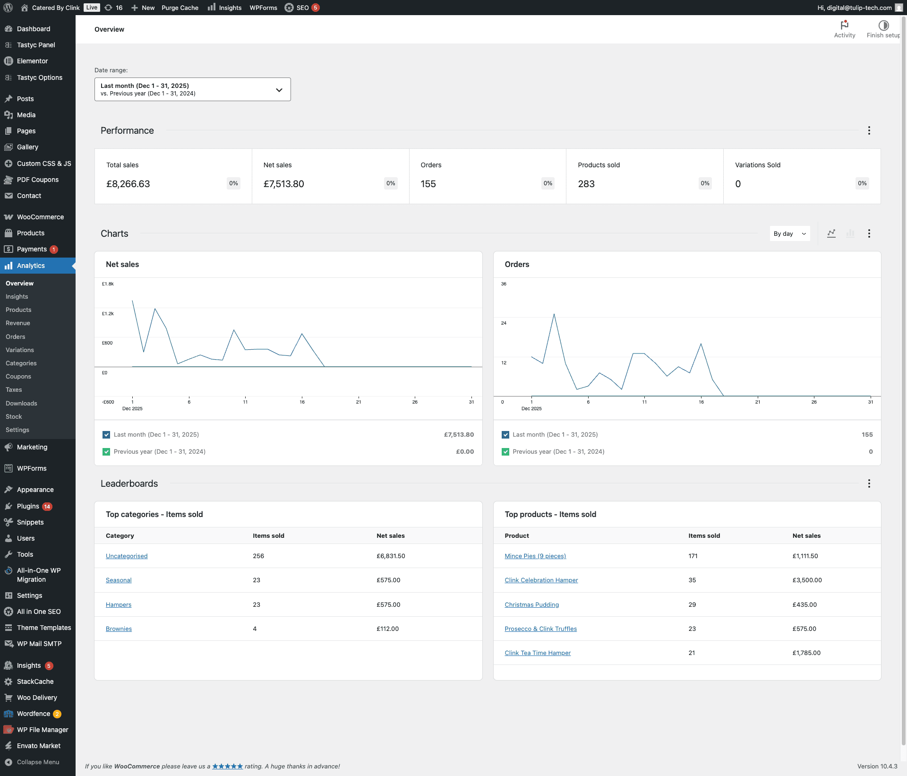Open Performance section options ellipsis menu
The height and width of the screenshot is (776, 907).
click(x=869, y=130)
